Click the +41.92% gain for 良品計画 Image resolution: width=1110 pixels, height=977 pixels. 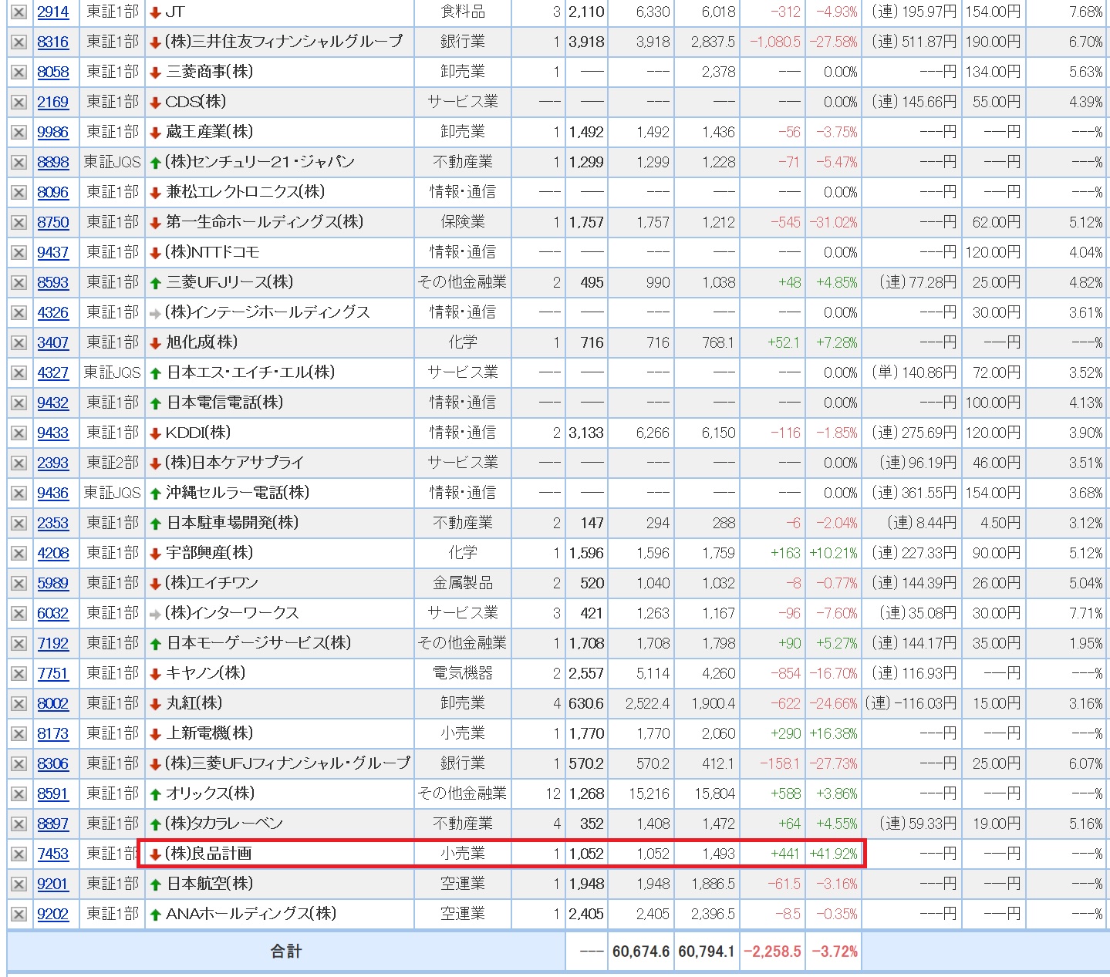[833, 854]
